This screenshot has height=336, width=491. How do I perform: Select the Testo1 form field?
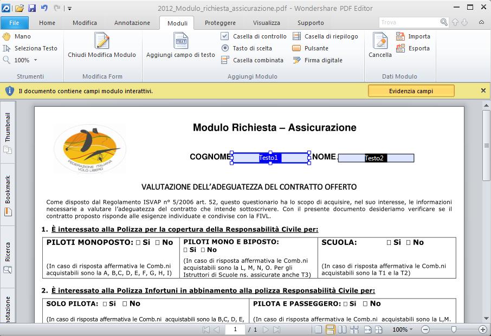[x=270, y=158]
